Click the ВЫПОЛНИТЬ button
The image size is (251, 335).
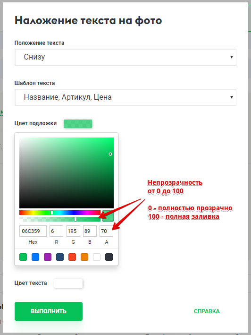pos(49,311)
